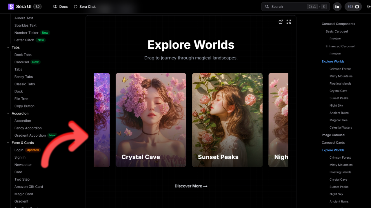Screen dimensions: 371x208
Task: Open Sparkles Text in the sidebar
Action: 26,25
